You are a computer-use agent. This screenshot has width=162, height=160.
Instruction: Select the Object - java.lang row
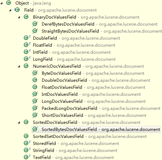coord(33,3)
